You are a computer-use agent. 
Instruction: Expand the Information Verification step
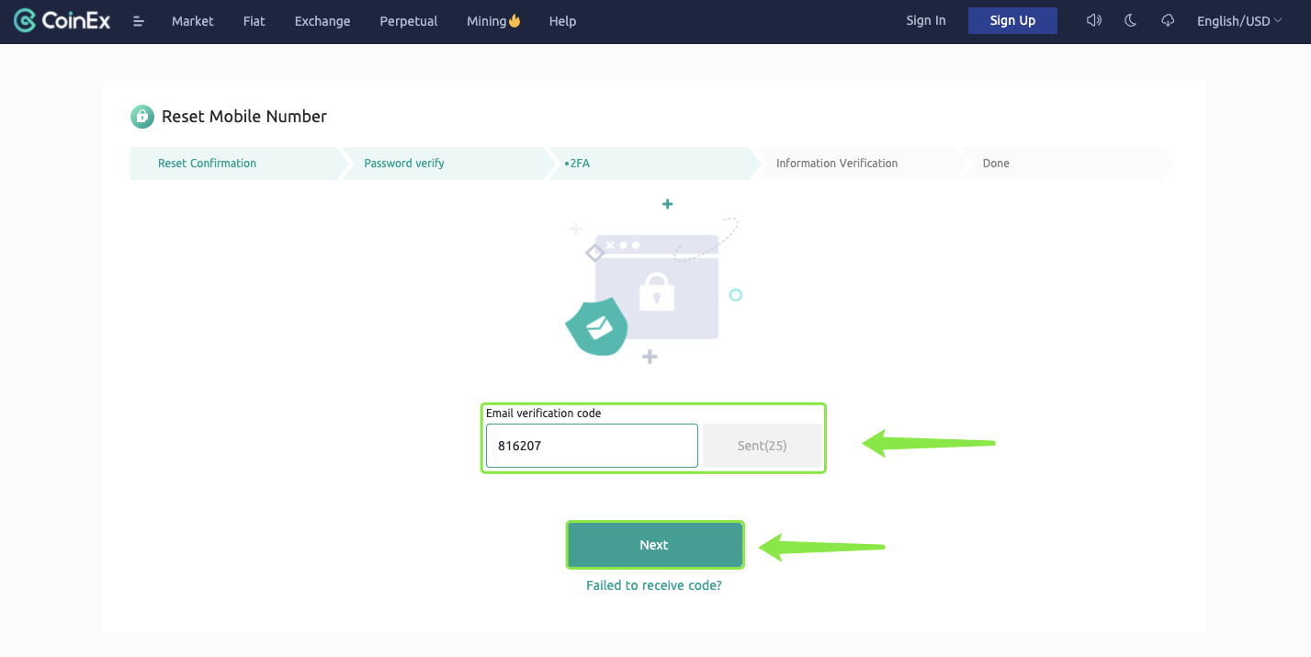pyautogui.click(x=837, y=163)
